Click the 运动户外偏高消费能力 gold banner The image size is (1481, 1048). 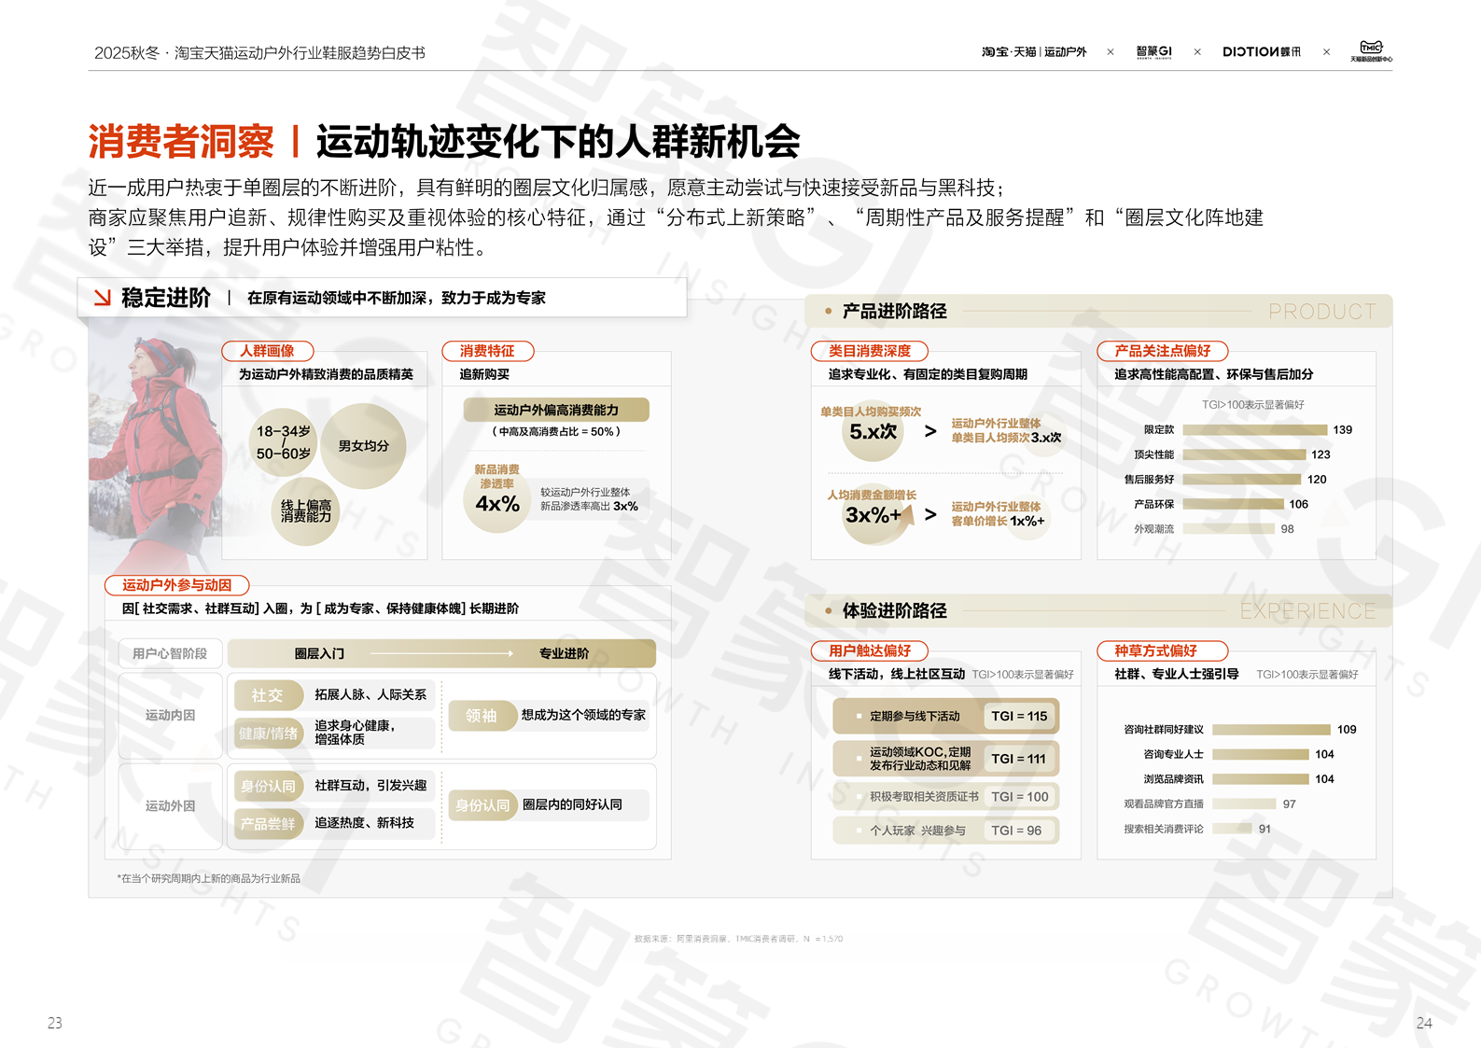click(555, 410)
